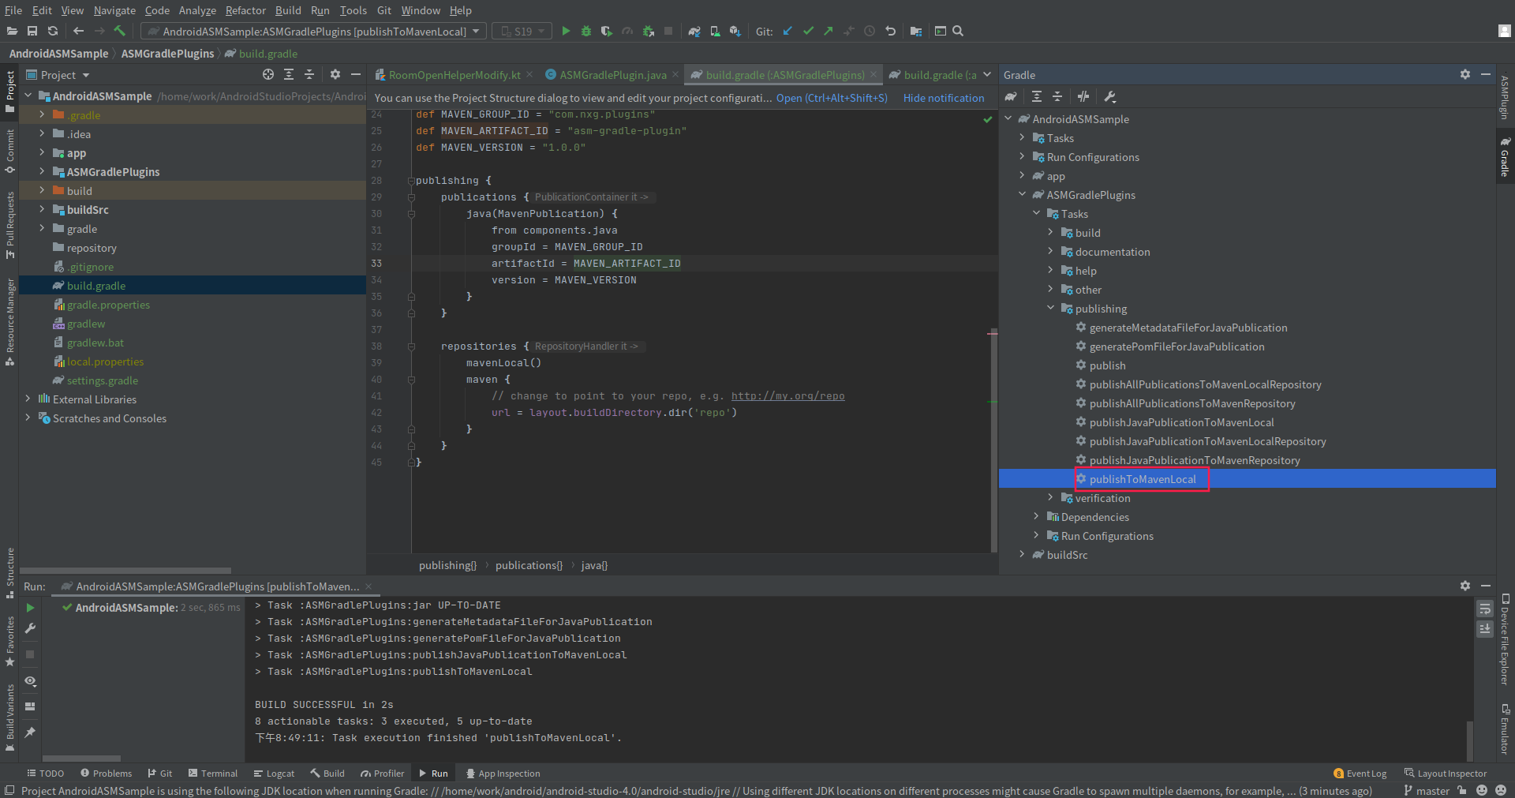Viewport: 1515px width, 798px height.
Task: Click the green hammer Make Project icon
Action: (x=120, y=31)
